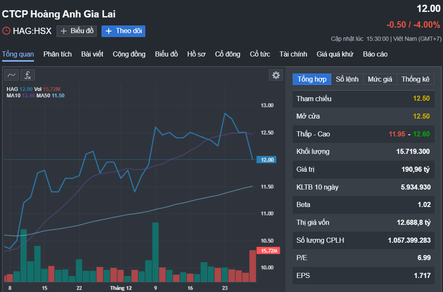Click the clock icon beside HAG:HSX

6,31
